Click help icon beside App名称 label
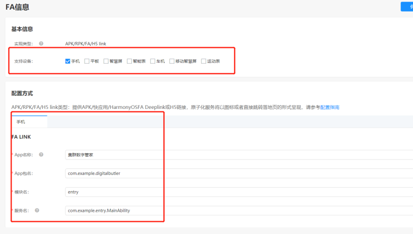413x234 pixels. [41, 155]
